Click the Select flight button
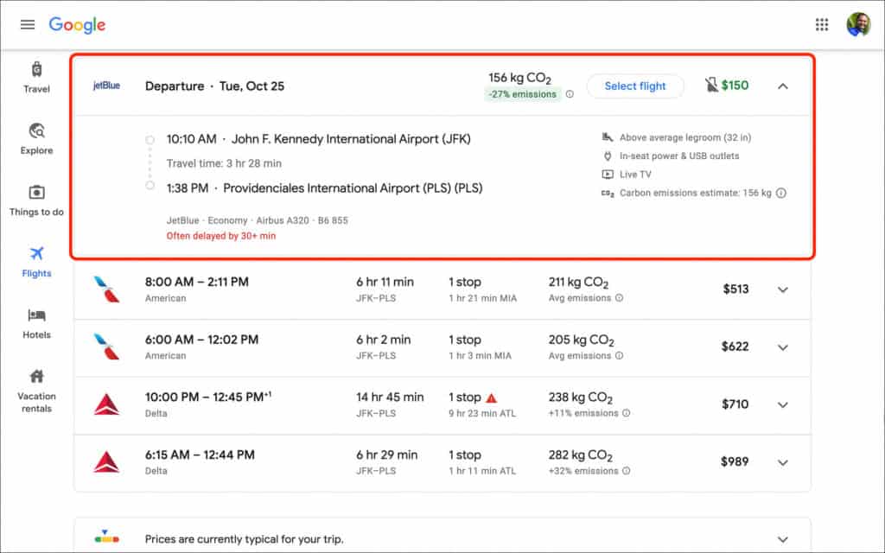 click(x=635, y=86)
